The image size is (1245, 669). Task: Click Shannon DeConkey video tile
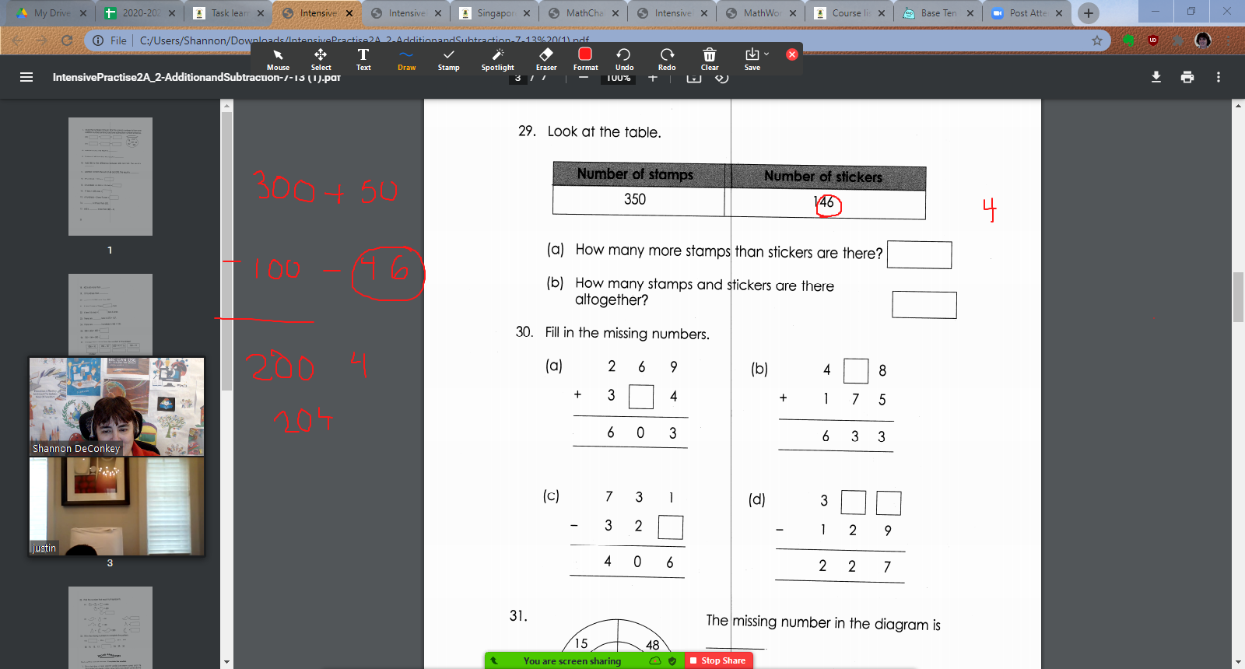pyautogui.click(x=117, y=407)
